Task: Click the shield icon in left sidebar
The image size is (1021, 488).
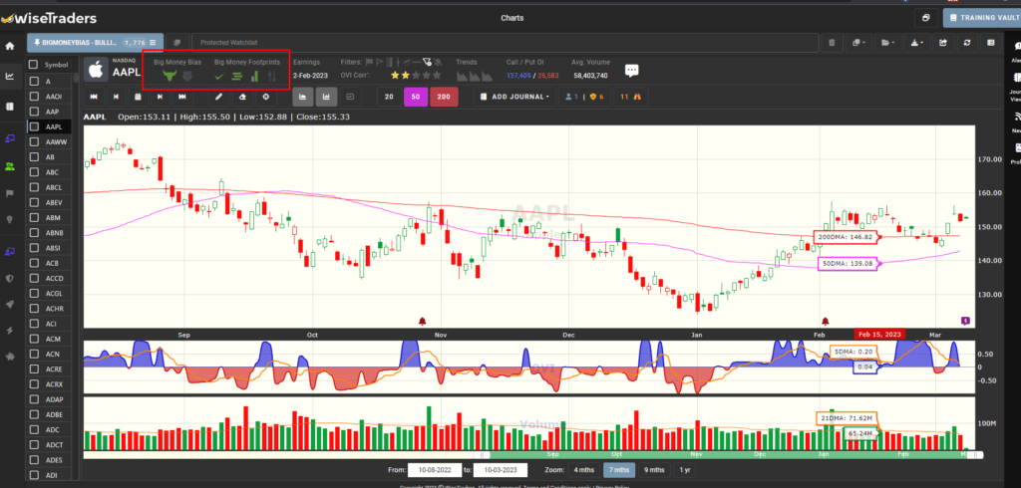Action: (x=10, y=278)
